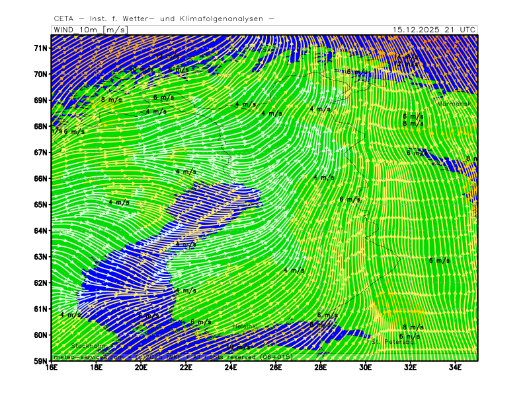Click the 20E longitude tick label
This screenshot has width=529, height=396.
coord(141,368)
